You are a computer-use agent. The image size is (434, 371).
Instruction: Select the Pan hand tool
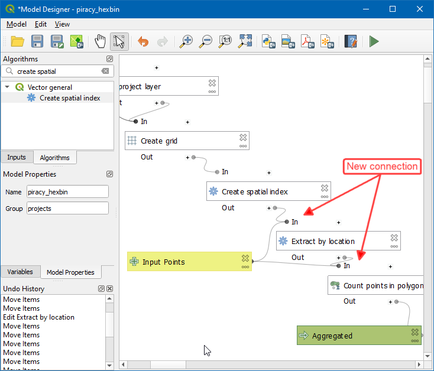click(100, 41)
